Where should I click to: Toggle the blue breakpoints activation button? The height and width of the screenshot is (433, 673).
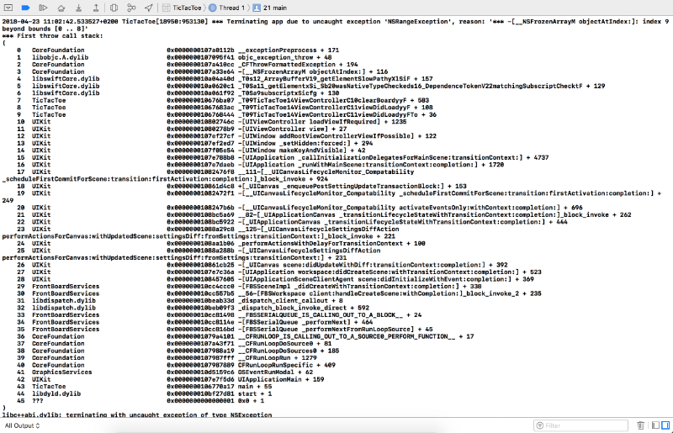(x=26, y=8)
